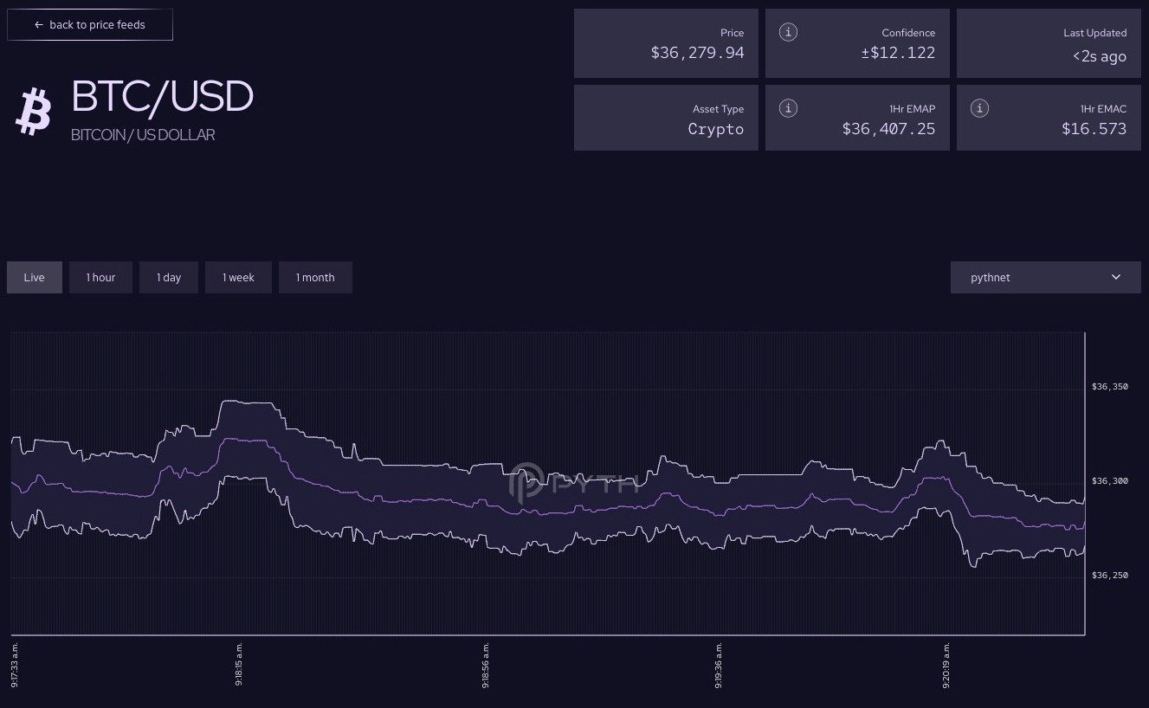Click the 9:19:36 a.m. time label
Image resolution: width=1149 pixels, height=708 pixels.
[718, 665]
